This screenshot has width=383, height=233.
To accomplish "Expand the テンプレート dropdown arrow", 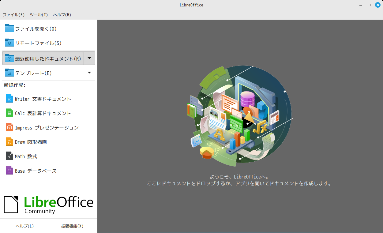I will click(89, 73).
